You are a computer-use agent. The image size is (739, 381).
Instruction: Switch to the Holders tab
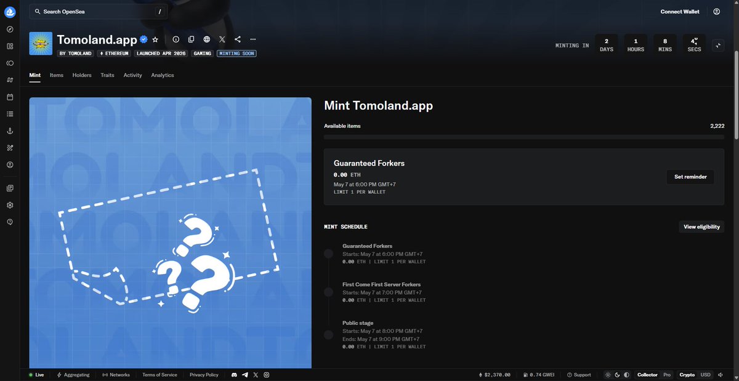pyautogui.click(x=82, y=75)
